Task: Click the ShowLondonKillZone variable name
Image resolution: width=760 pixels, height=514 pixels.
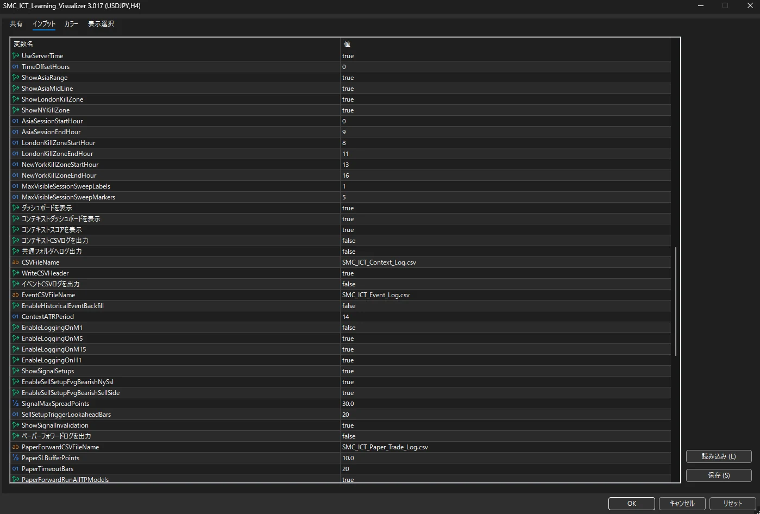Action: click(x=52, y=99)
